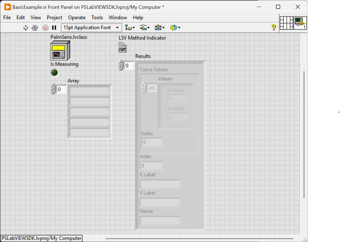This screenshot has width=340, height=242.
Task: Open the Operate menu
Action: coord(77,17)
